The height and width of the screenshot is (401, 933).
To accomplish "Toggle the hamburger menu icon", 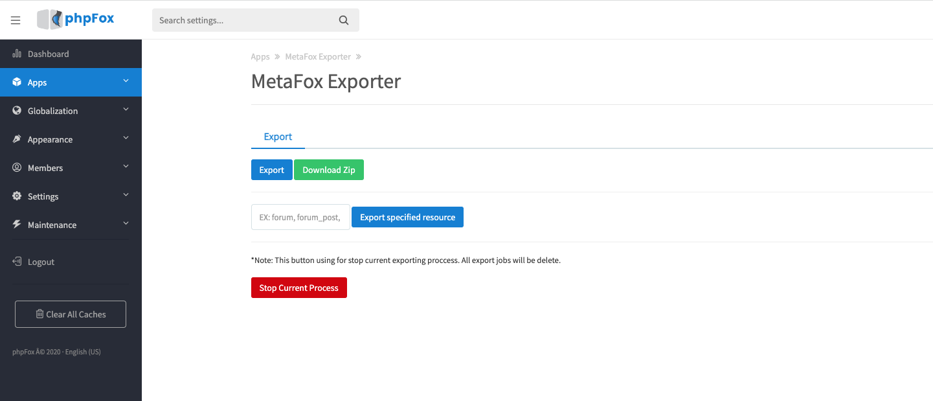I will [x=16, y=20].
